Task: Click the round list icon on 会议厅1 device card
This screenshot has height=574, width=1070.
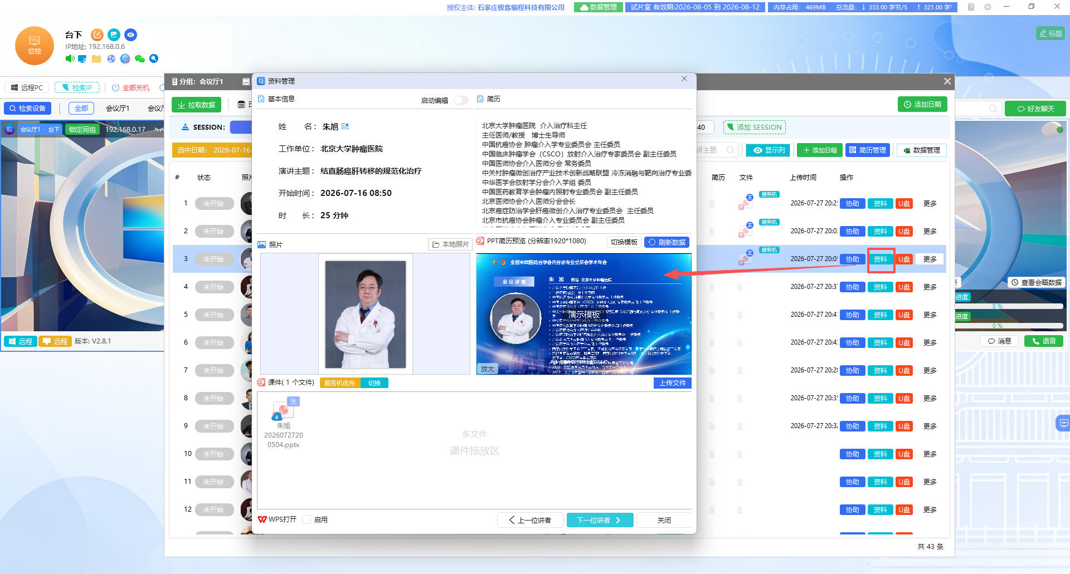Action: pyautogui.click(x=9, y=129)
